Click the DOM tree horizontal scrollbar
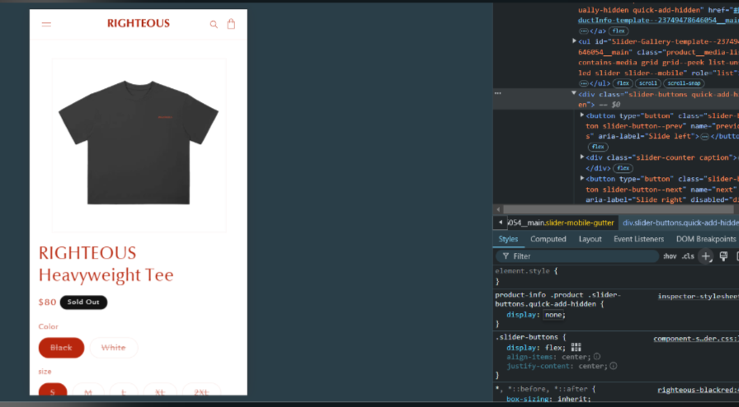 tap(618, 209)
